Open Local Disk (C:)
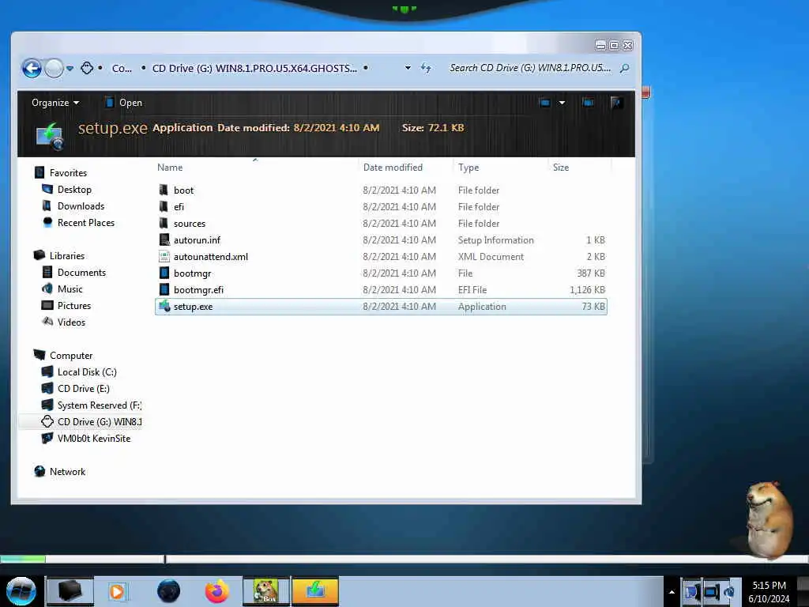This screenshot has width=809, height=607. 87,372
